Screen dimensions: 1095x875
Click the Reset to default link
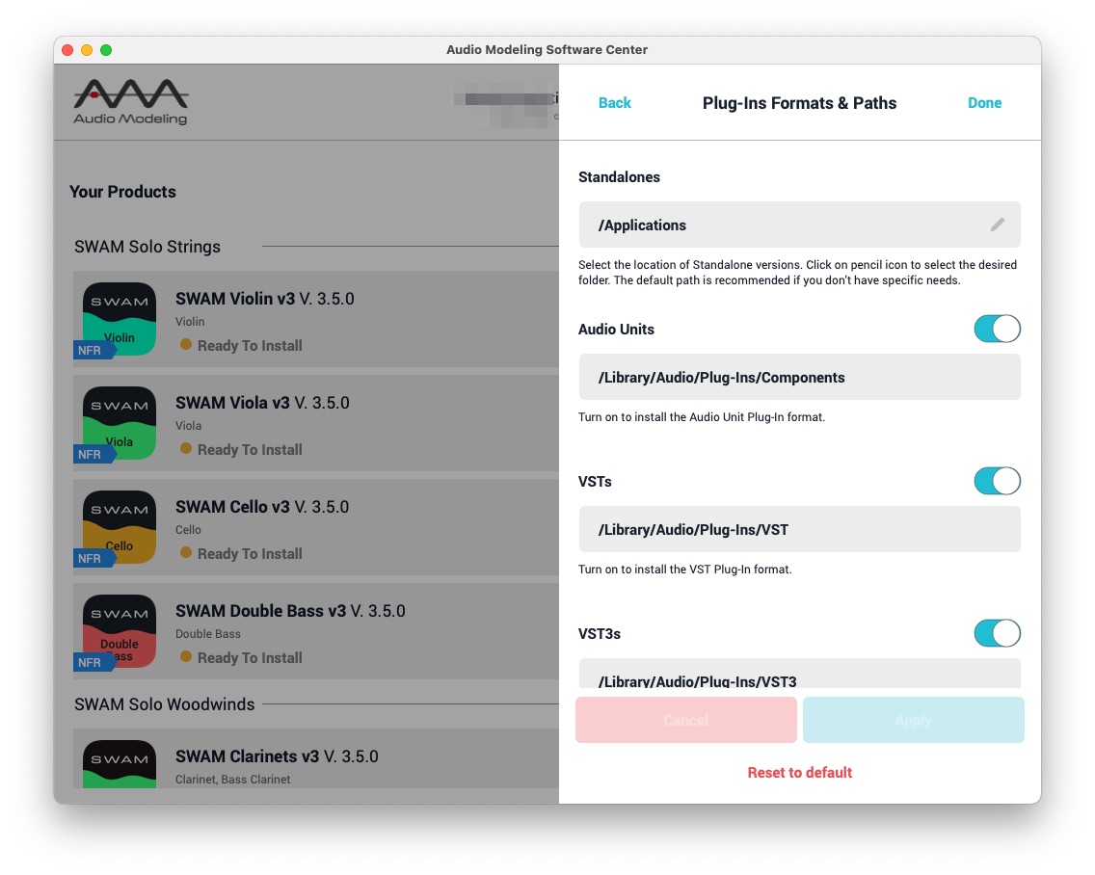(800, 772)
